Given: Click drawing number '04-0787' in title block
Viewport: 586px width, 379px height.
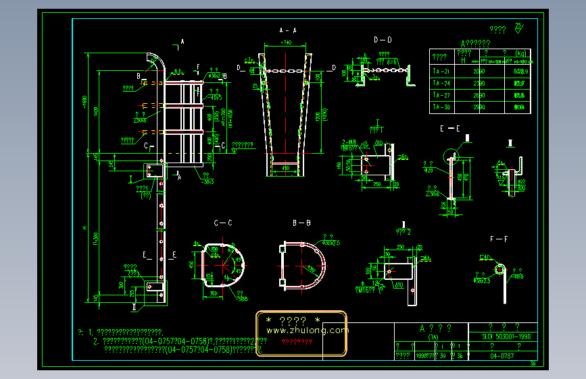Looking at the screenshot, I should tap(502, 356).
